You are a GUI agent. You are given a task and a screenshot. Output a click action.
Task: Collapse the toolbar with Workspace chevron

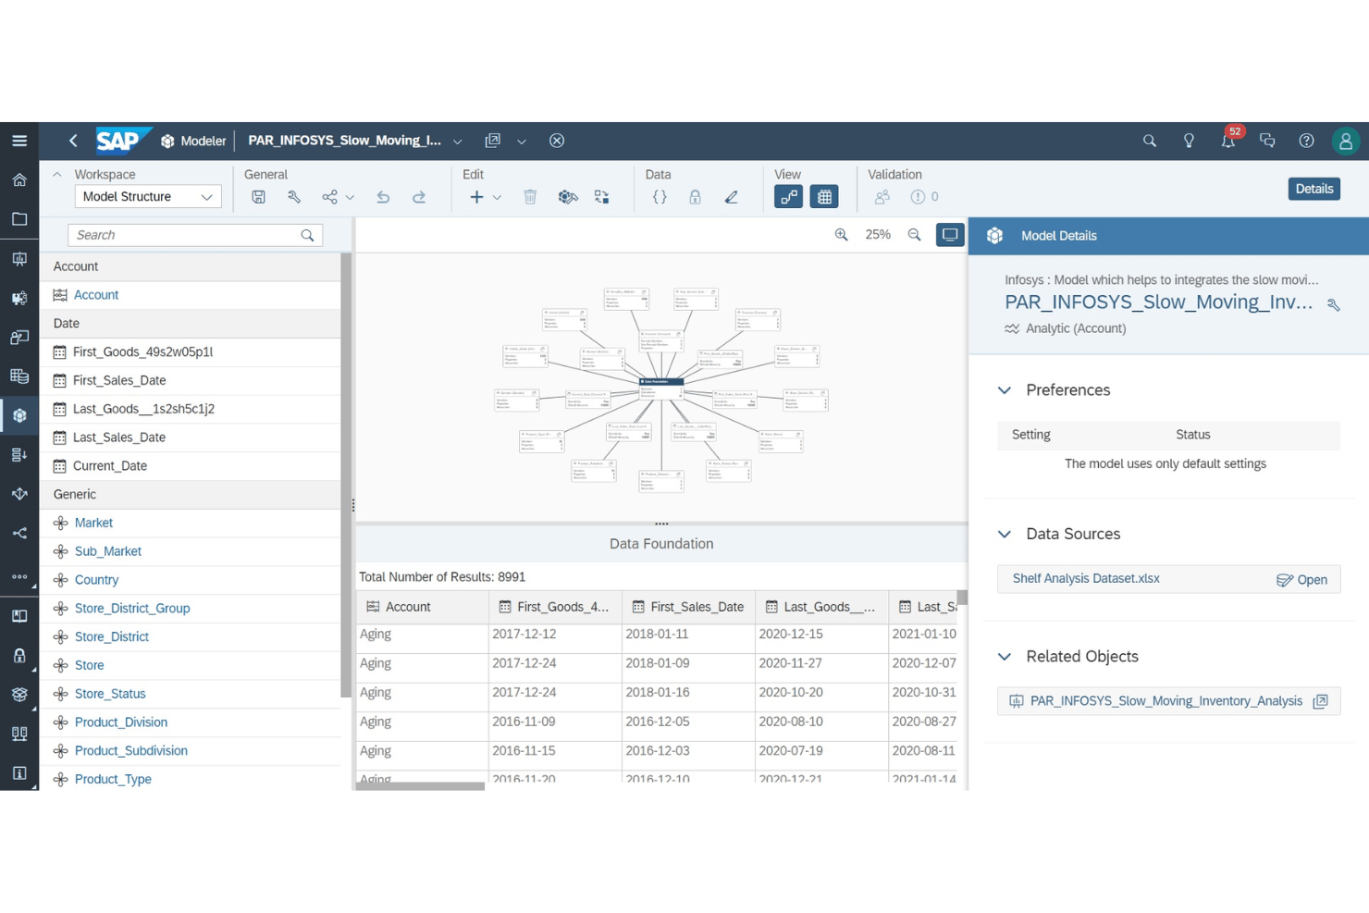point(56,174)
